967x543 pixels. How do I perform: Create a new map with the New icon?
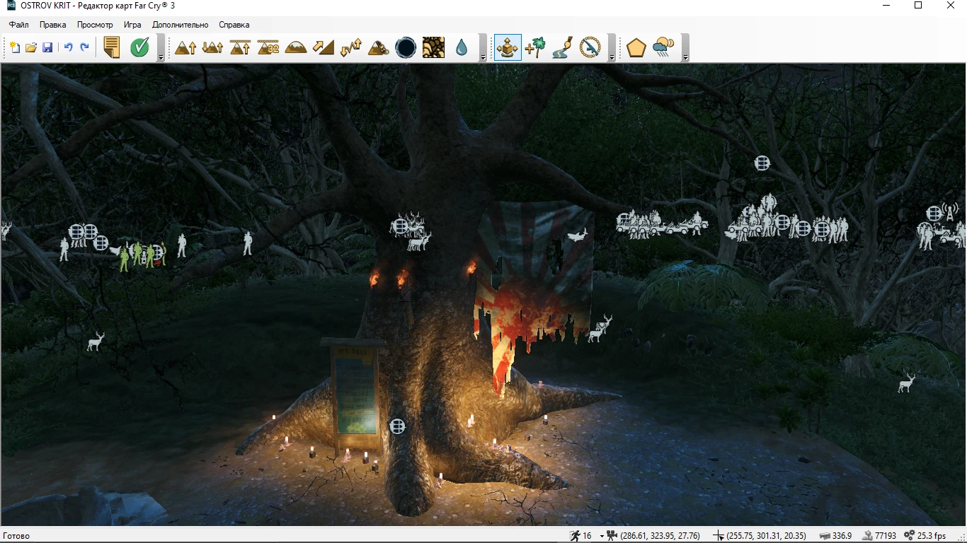point(15,47)
